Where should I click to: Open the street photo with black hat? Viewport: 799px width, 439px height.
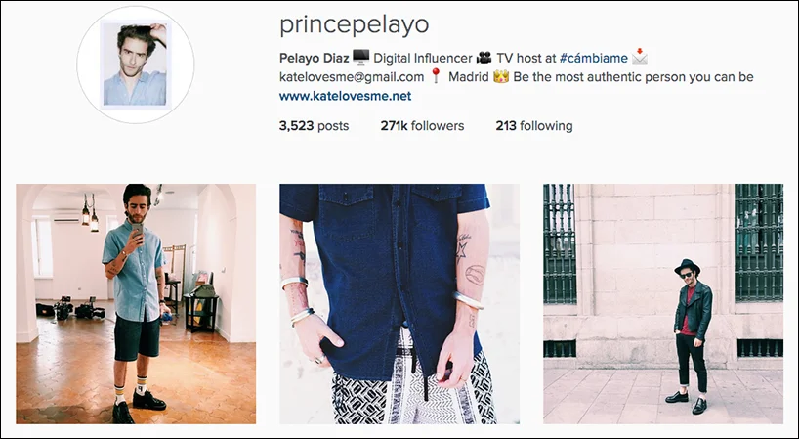[663, 304]
